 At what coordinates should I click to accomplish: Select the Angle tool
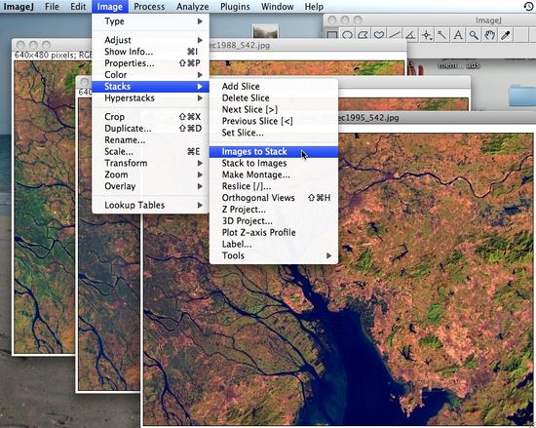pyautogui.click(x=410, y=35)
